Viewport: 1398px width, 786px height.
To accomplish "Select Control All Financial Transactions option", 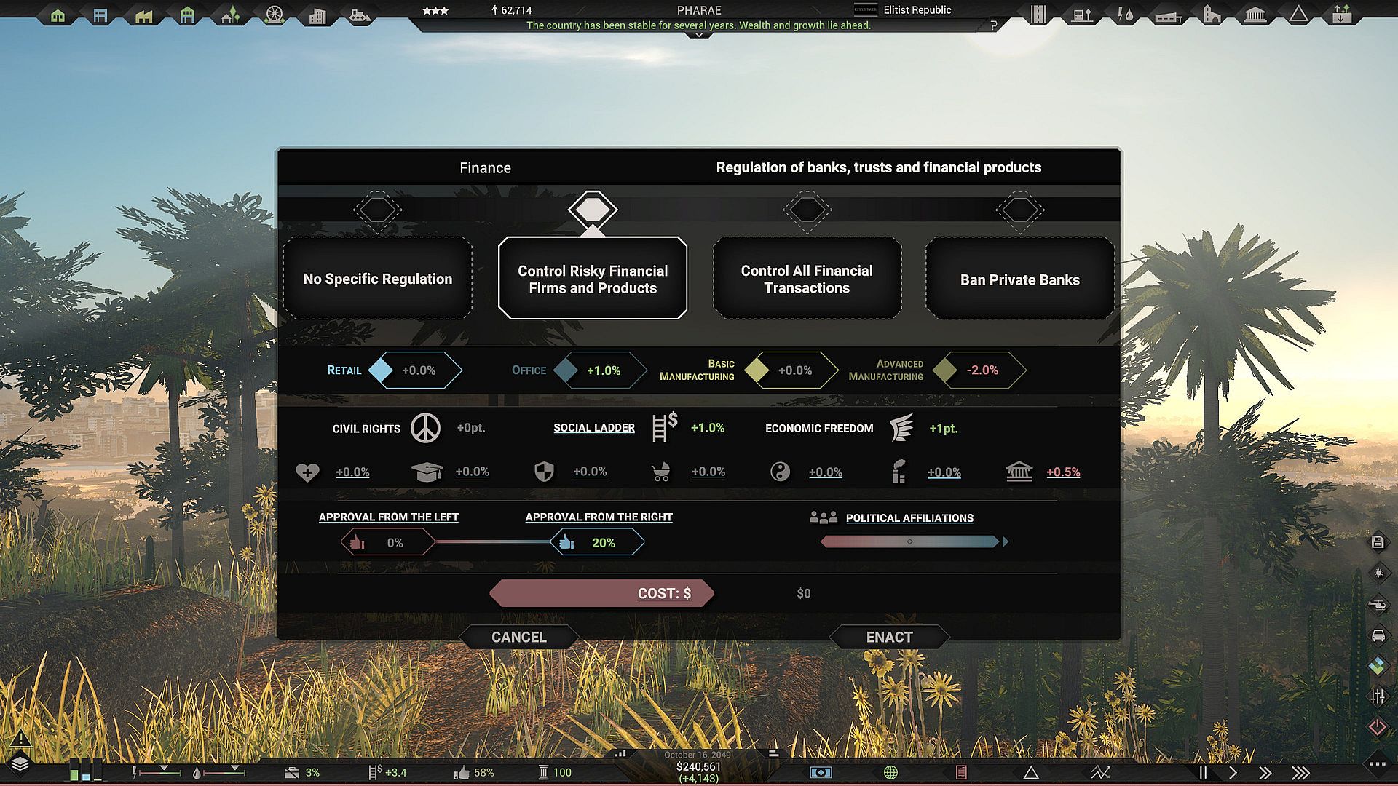I will (807, 279).
